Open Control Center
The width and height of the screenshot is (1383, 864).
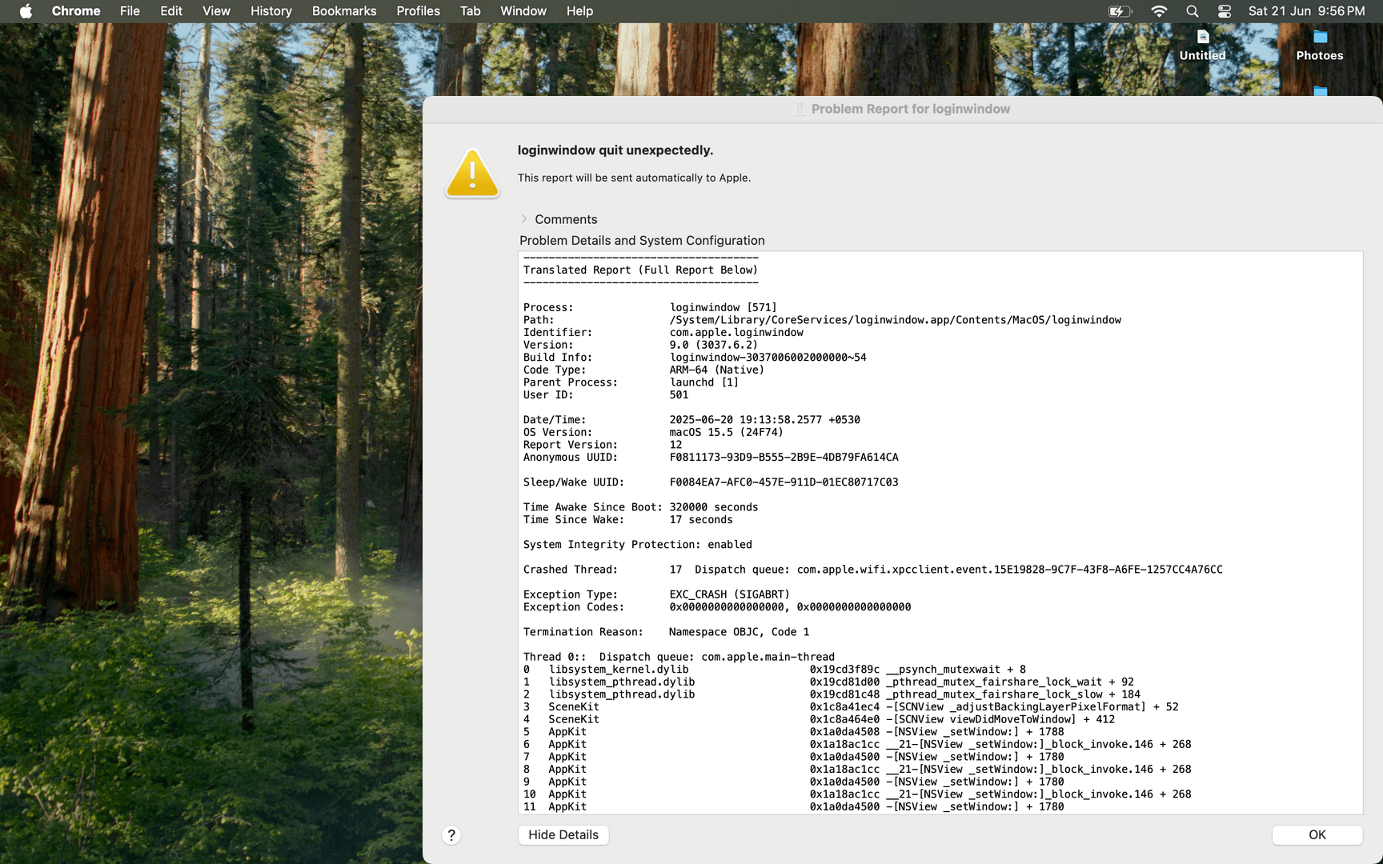click(x=1225, y=11)
